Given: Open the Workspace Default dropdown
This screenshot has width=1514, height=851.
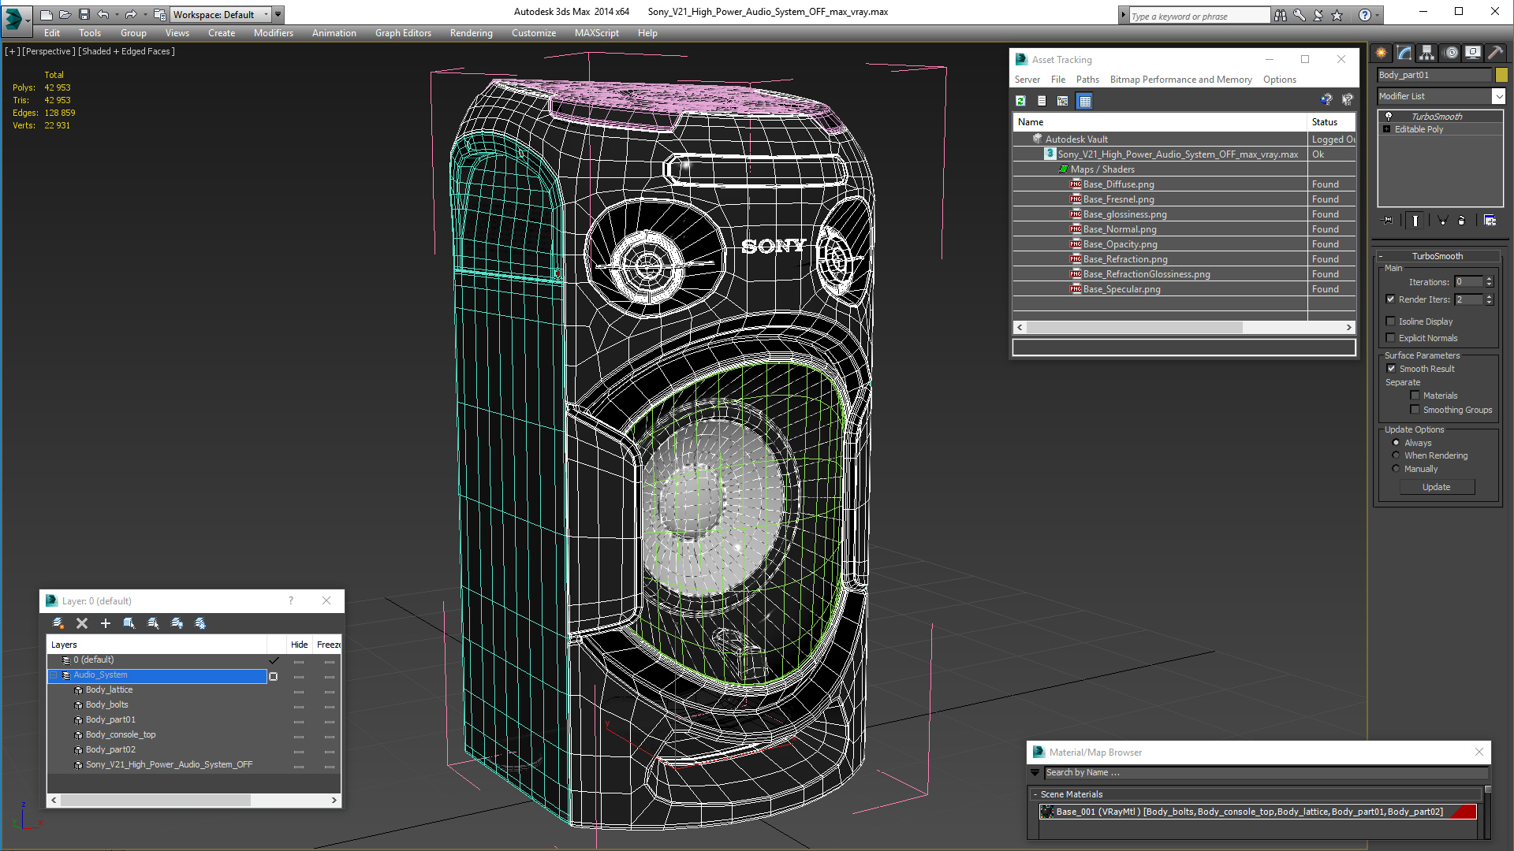Looking at the screenshot, I should click(266, 14).
